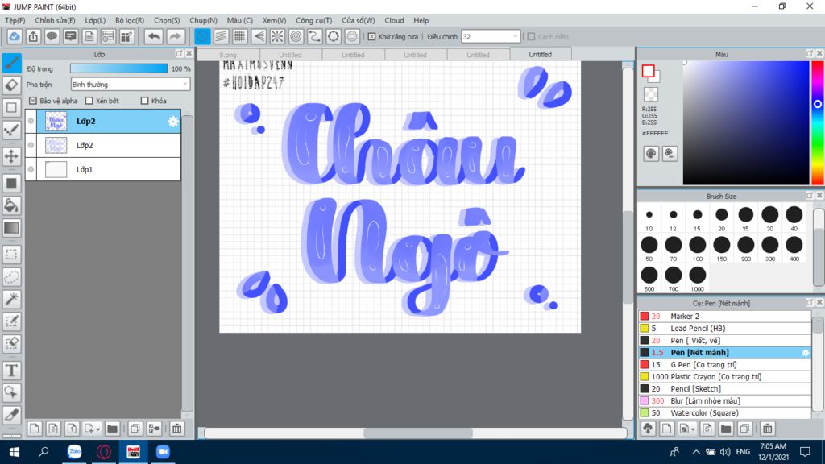Image resolution: width=825 pixels, height=464 pixels.
Task: Toggle the Cạnh mềm checkbox
Action: pos(532,37)
